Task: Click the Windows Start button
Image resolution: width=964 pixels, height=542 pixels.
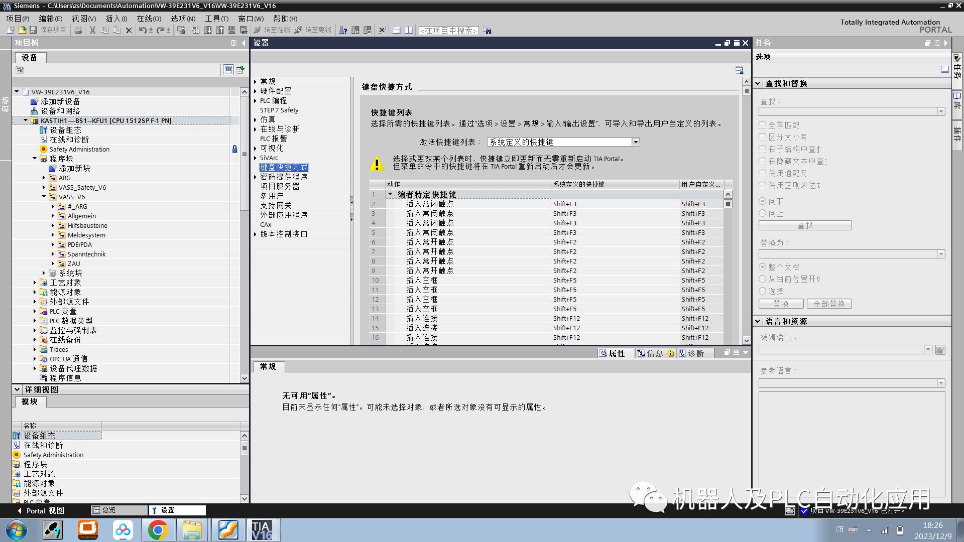Action: (x=17, y=530)
